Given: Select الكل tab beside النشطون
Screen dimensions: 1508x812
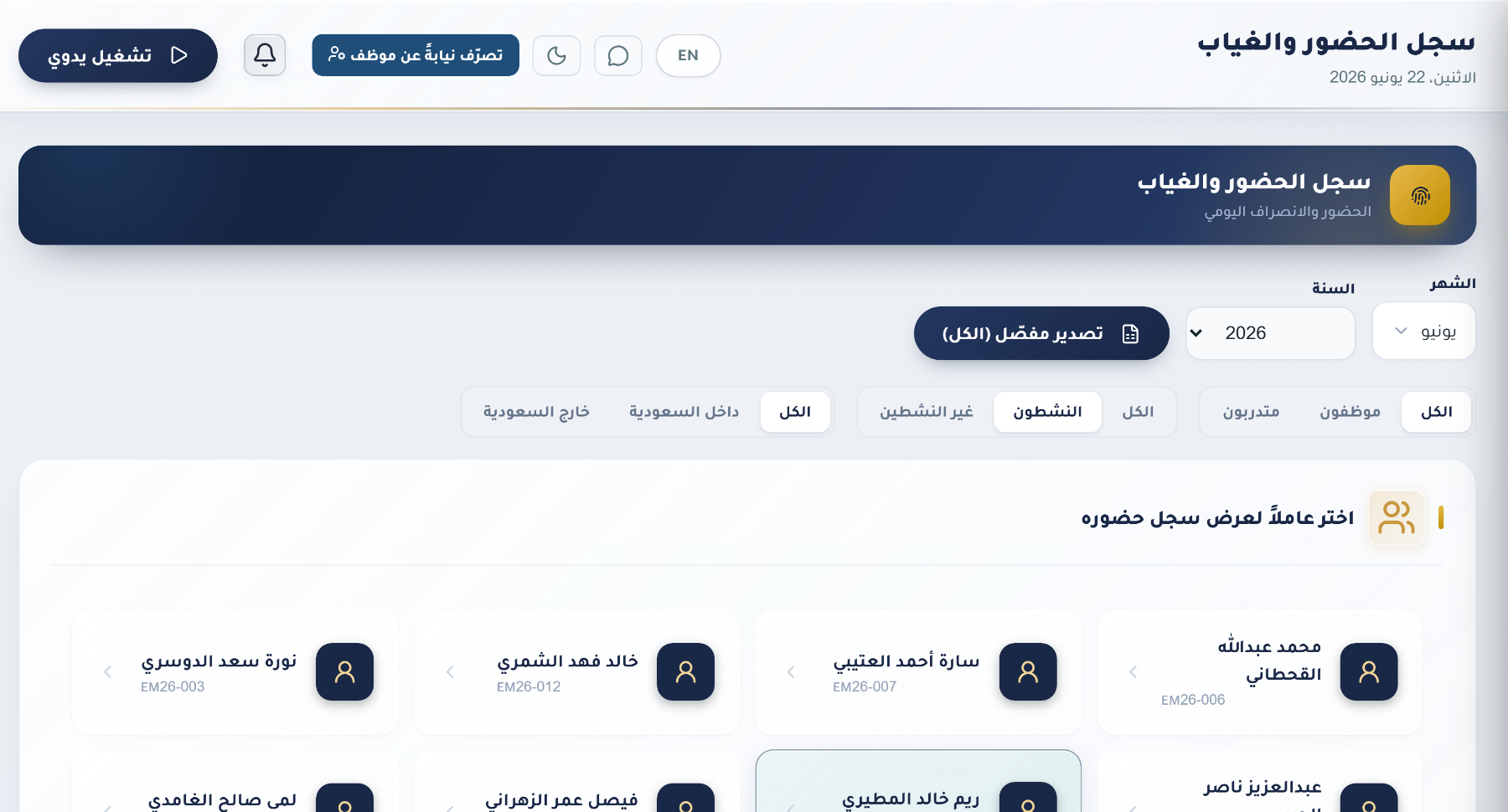Looking at the screenshot, I should coord(1138,412).
